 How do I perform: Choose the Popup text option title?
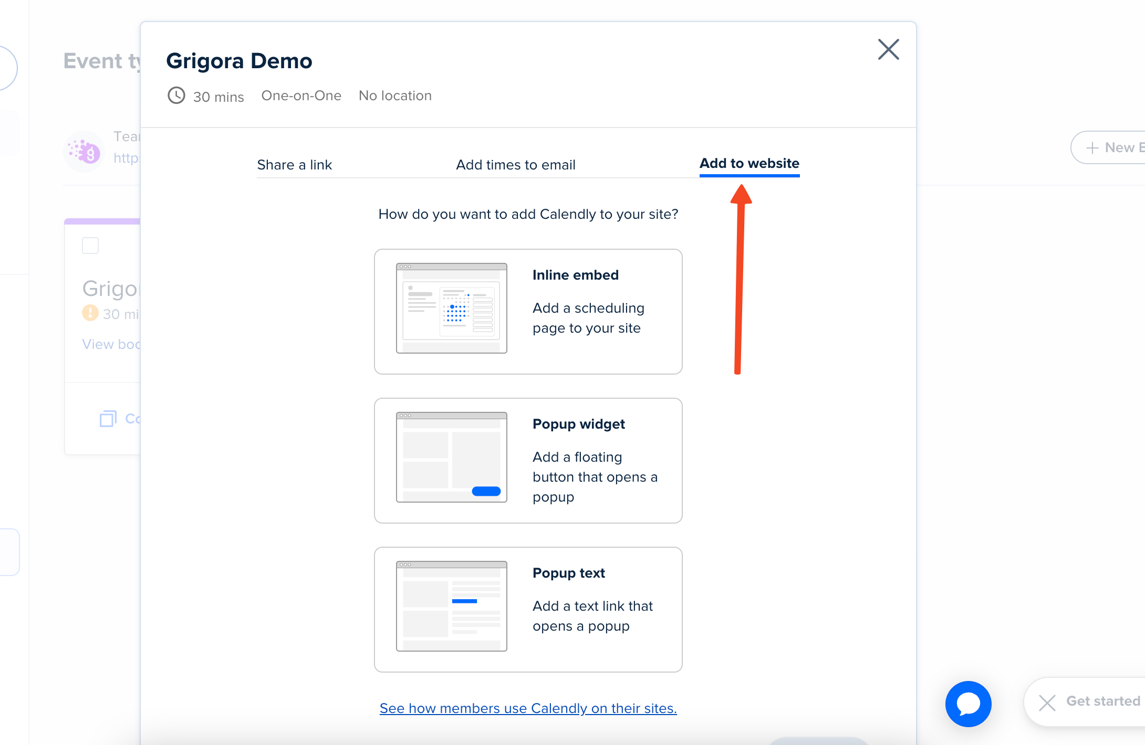pyautogui.click(x=568, y=573)
